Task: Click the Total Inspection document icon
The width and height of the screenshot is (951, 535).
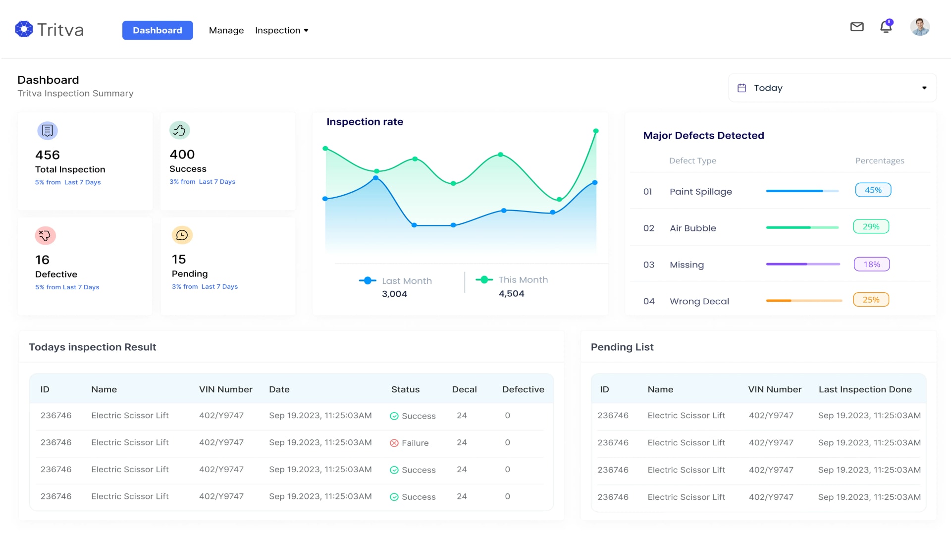Action: coord(47,131)
